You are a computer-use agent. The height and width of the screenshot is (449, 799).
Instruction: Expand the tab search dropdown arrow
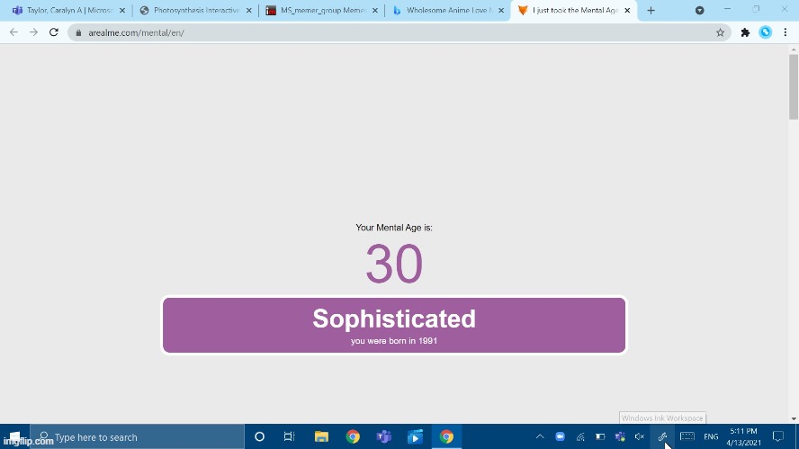[699, 11]
